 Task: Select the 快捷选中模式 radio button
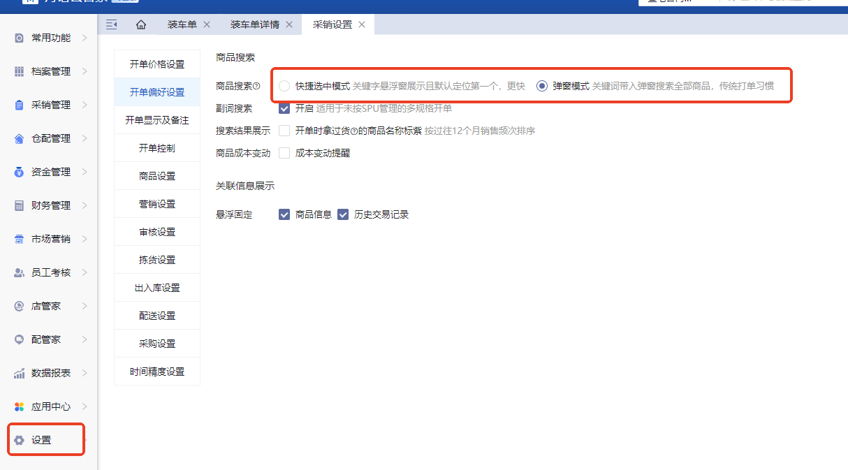coord(284,86)
